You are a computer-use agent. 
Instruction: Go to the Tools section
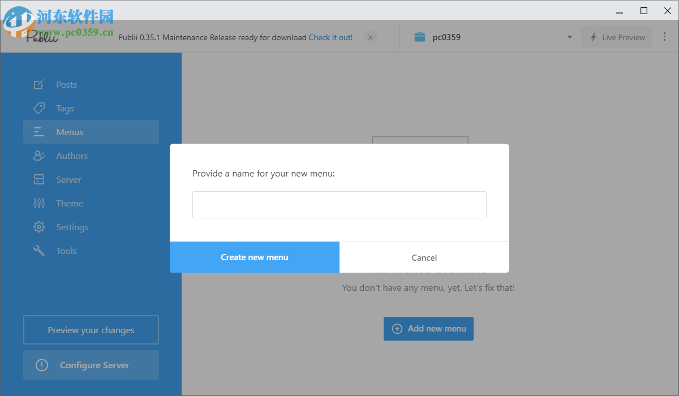tap(91, 251)
